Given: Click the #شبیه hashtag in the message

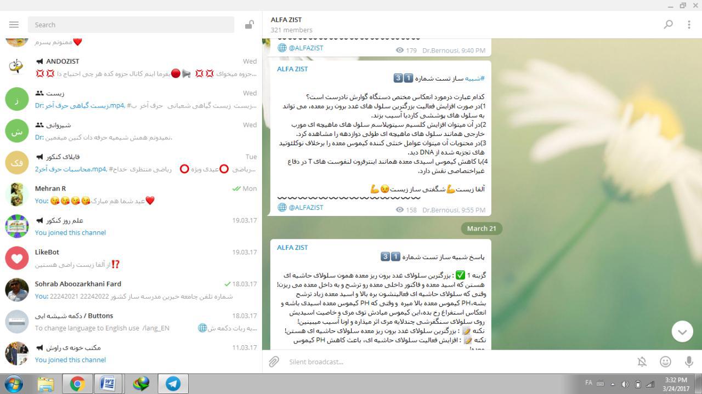Looking at the screenshot, I should pos(475,78).
